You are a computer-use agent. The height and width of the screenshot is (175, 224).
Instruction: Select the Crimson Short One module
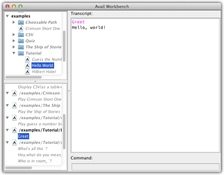43,29
